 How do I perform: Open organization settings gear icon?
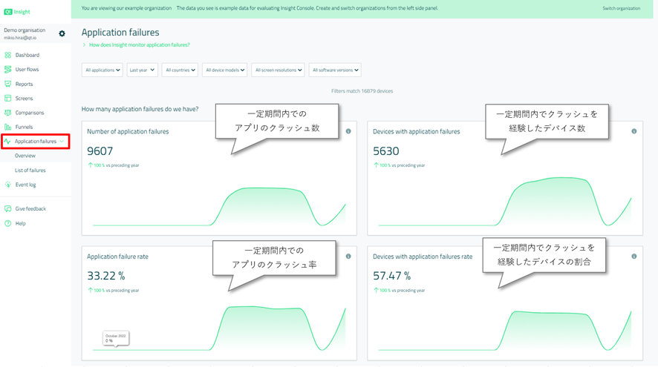(x=62, y=33)
